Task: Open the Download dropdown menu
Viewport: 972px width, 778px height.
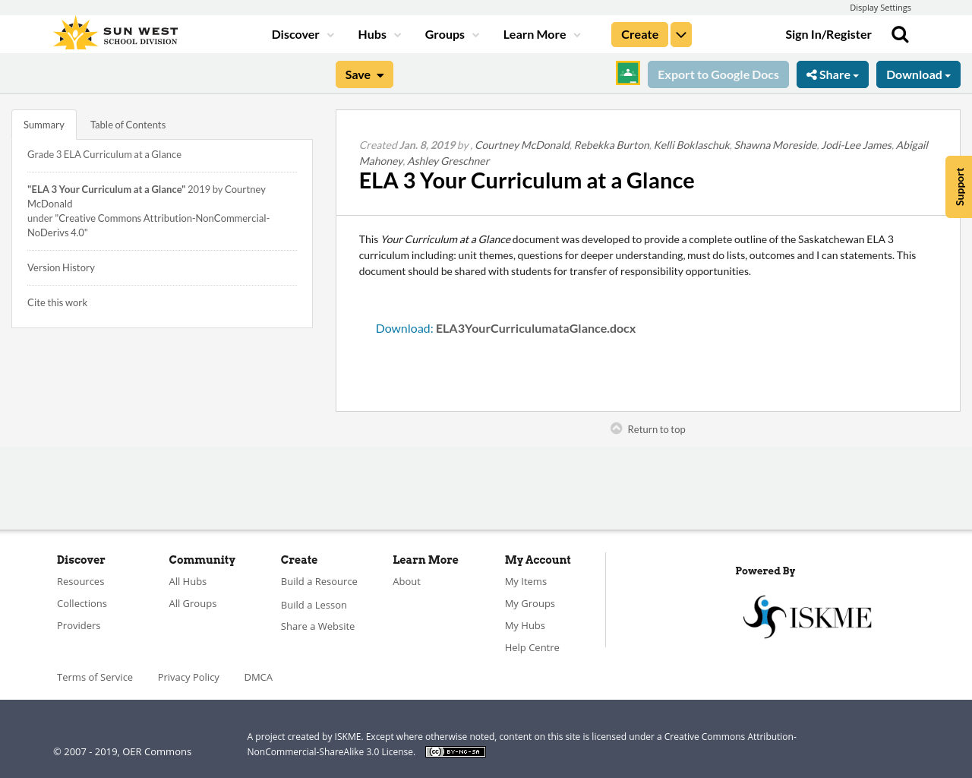Action: tap(918, 73)
